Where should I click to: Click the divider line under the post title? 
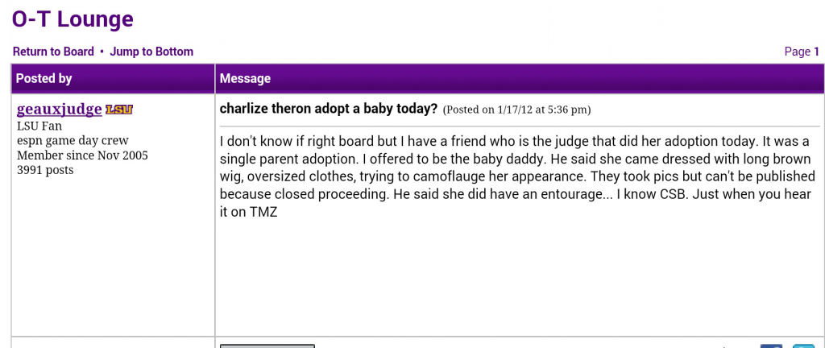520,126
